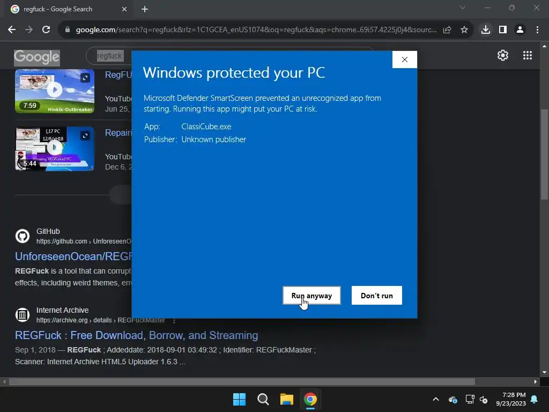Click the OneDrive cloud tray icon
Viewport: 549px width, 412px height.
(x=452, y=399)
